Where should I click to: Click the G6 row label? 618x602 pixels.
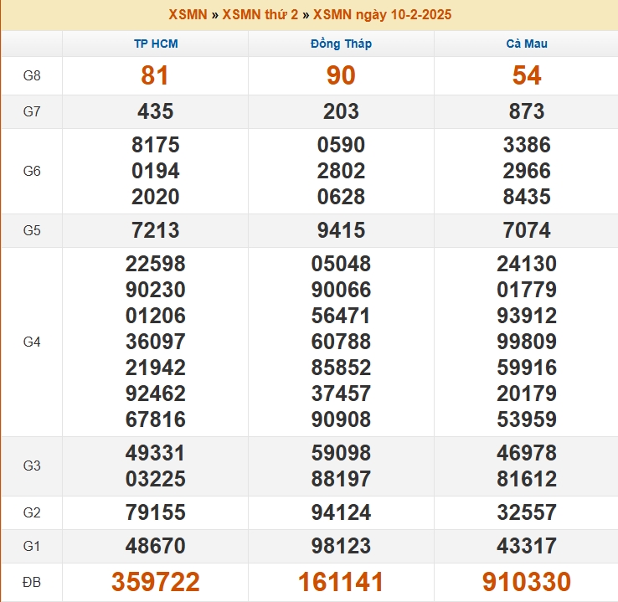[x=32, y=171]
